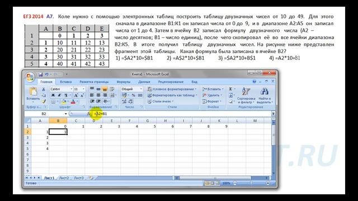358x201 pixels.
Task: Open the Calibri font name dropdown
Action: pyautogui.click(x=71, y=89)
